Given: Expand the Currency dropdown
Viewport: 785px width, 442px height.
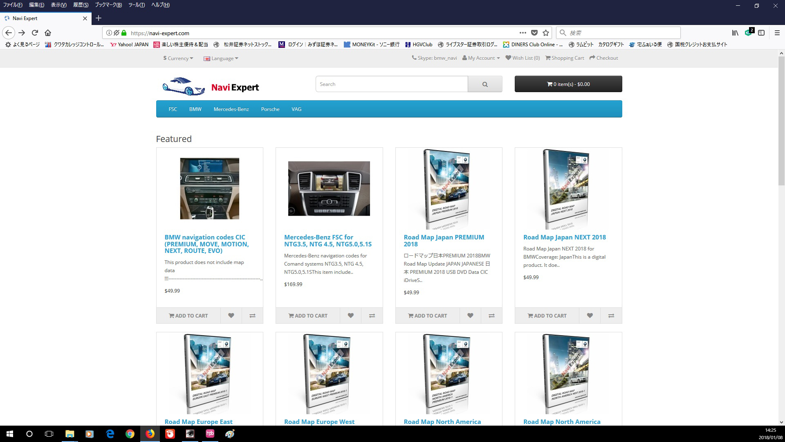Looking at the screenshot, I should pos(178,58).
